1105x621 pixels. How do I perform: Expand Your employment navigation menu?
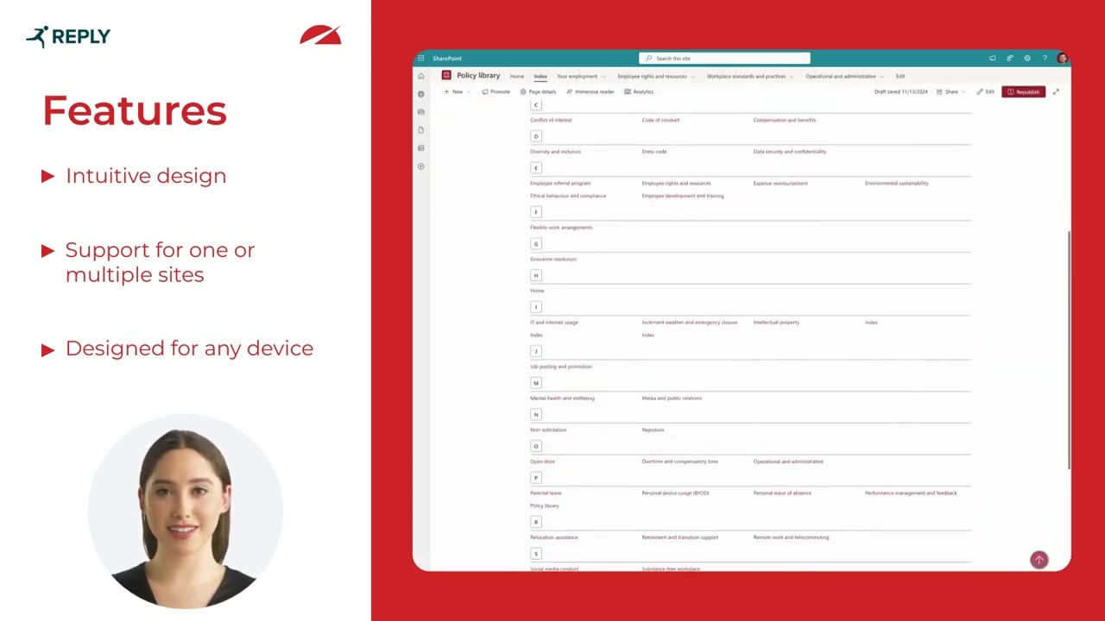pyautogui.click(x=581, y=76)
